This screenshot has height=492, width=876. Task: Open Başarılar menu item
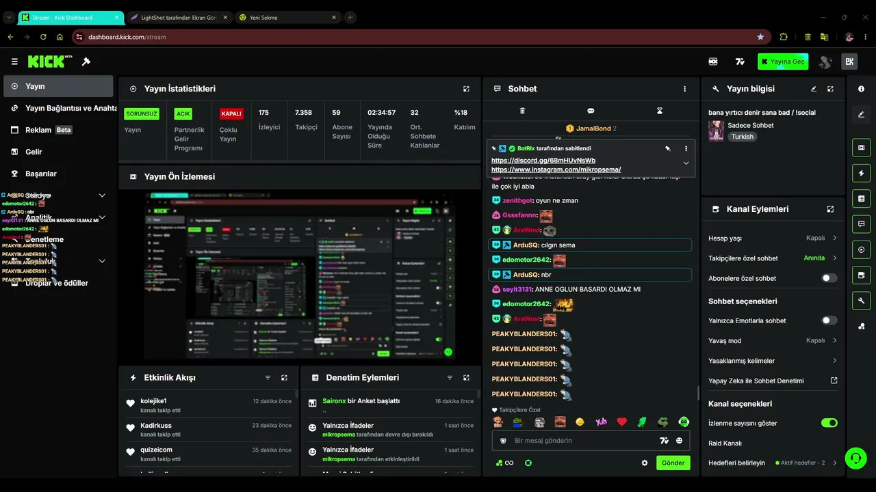pos(58,174)
